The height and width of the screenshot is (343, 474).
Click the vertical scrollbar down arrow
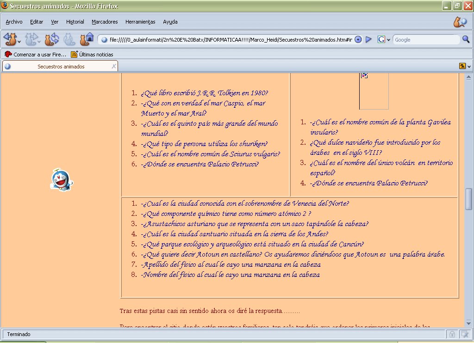coord(468,322)
